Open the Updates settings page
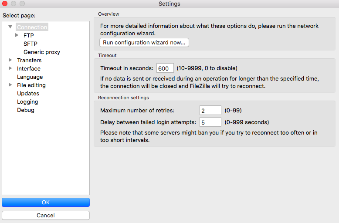 click(28, 93)
